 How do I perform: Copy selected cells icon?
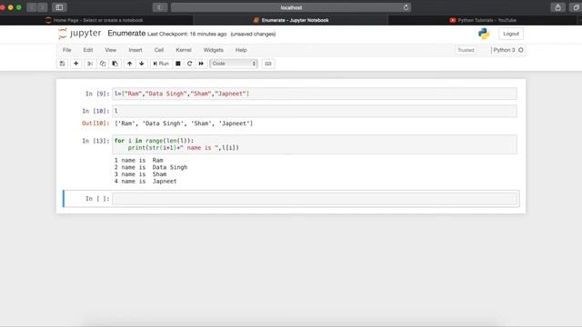(x=103, y=64)
